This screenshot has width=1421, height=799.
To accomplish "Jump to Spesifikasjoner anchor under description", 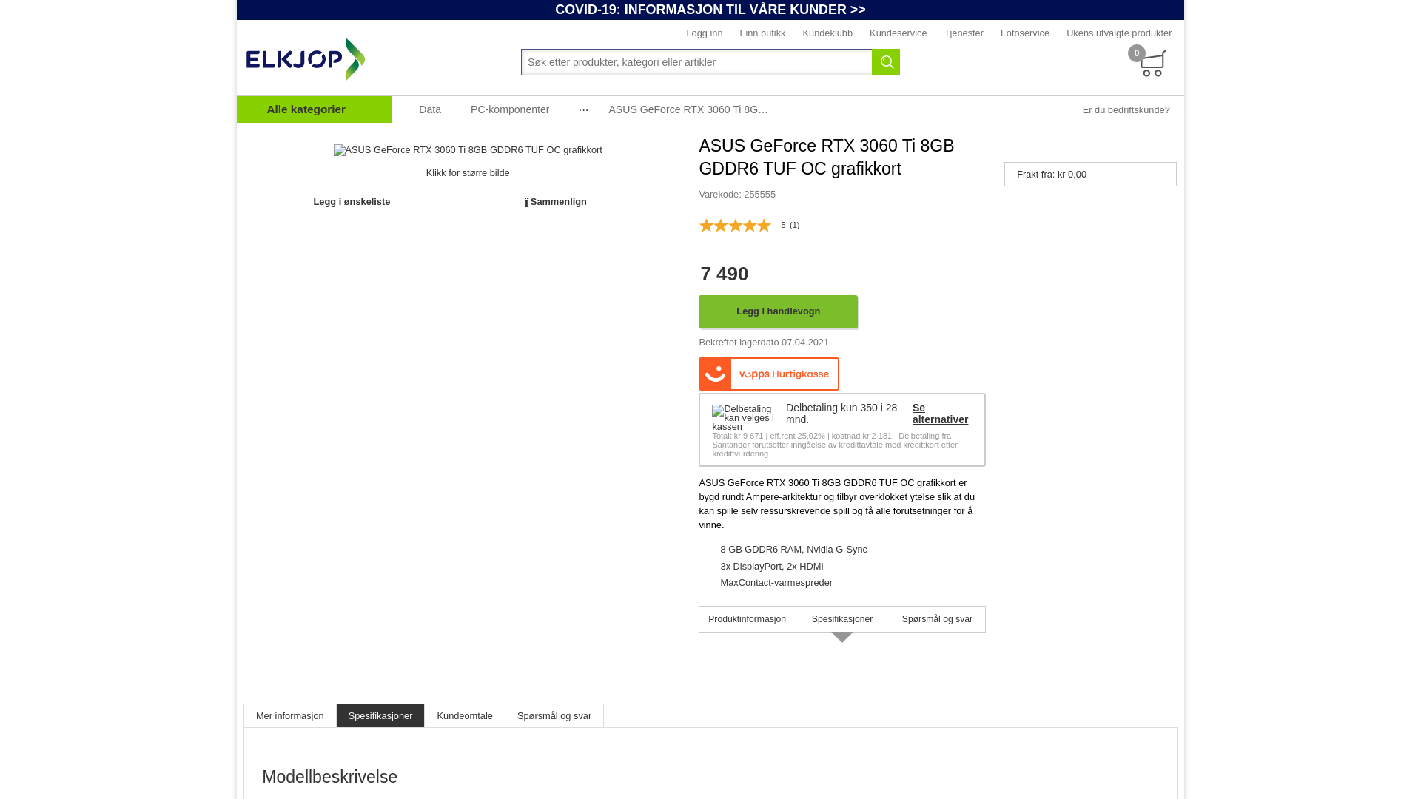I will tap(842, 619).
